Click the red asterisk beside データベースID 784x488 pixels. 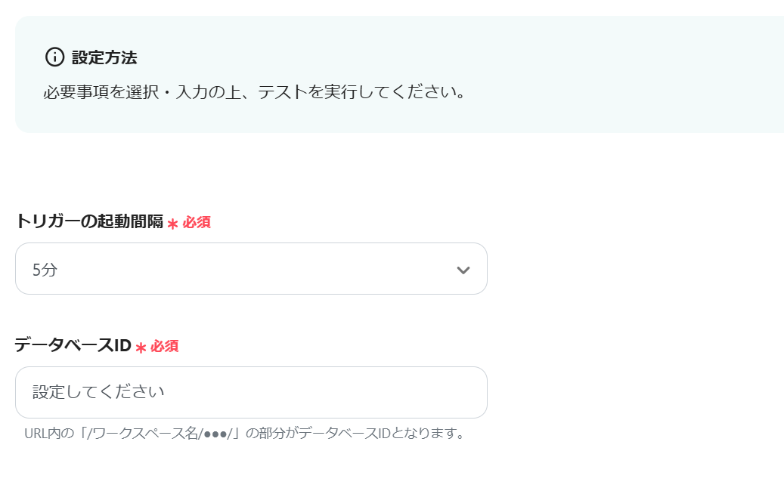point(141,347)
